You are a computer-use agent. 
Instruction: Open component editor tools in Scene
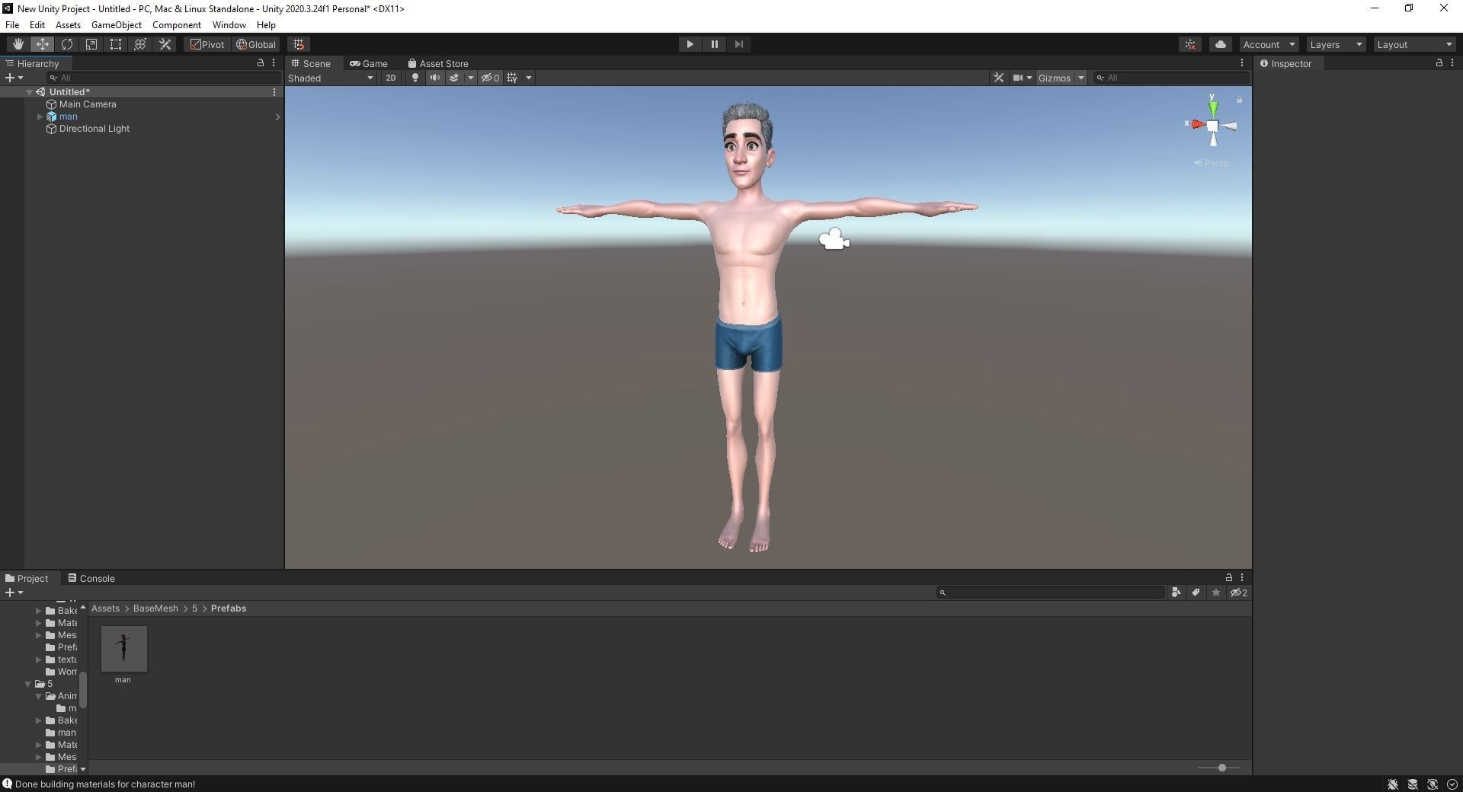click(998, 78)
